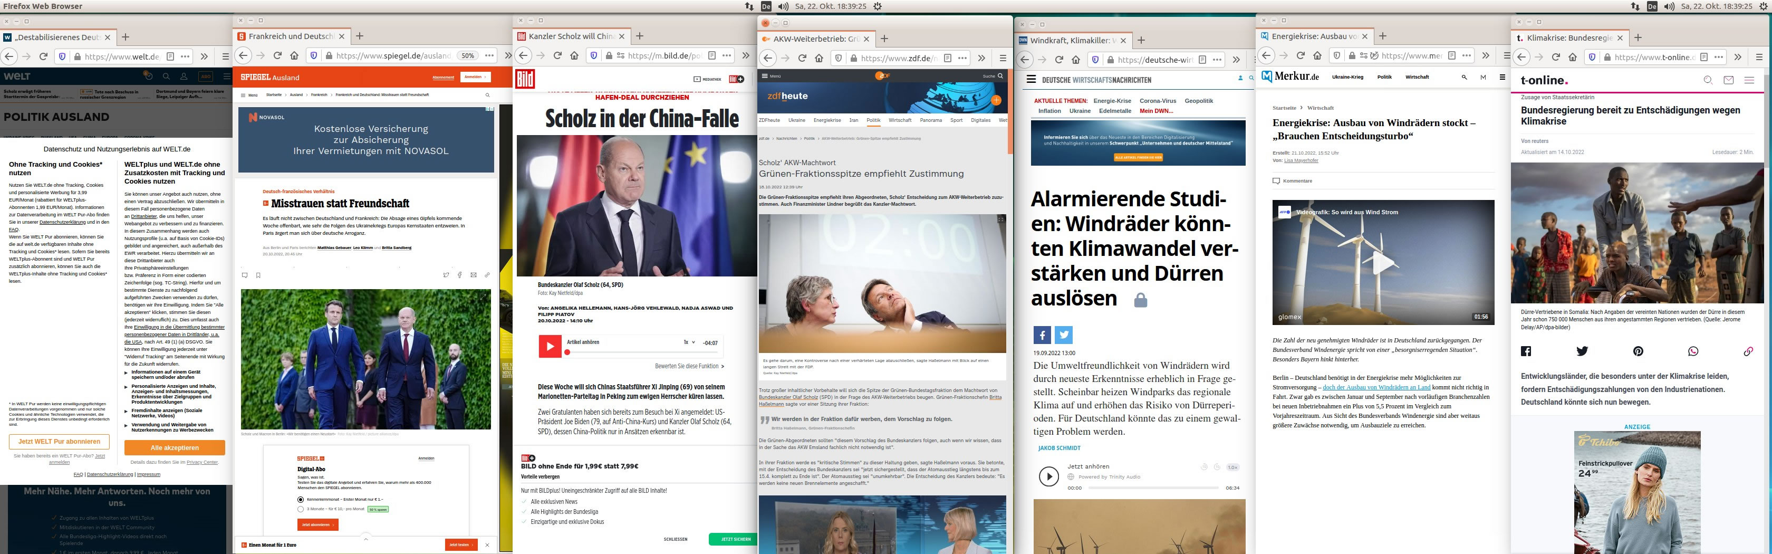Screen dimensions: 1772x554
Task: Email the Spiegel article via envelope icon
Action: click(473, 274)
